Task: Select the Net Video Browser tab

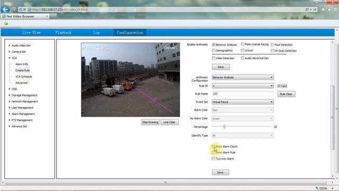Action: 25,16
